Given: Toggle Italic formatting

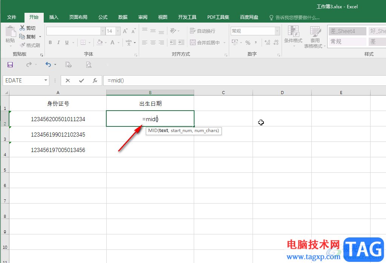Looking at the screenshot, I should 58,43.
